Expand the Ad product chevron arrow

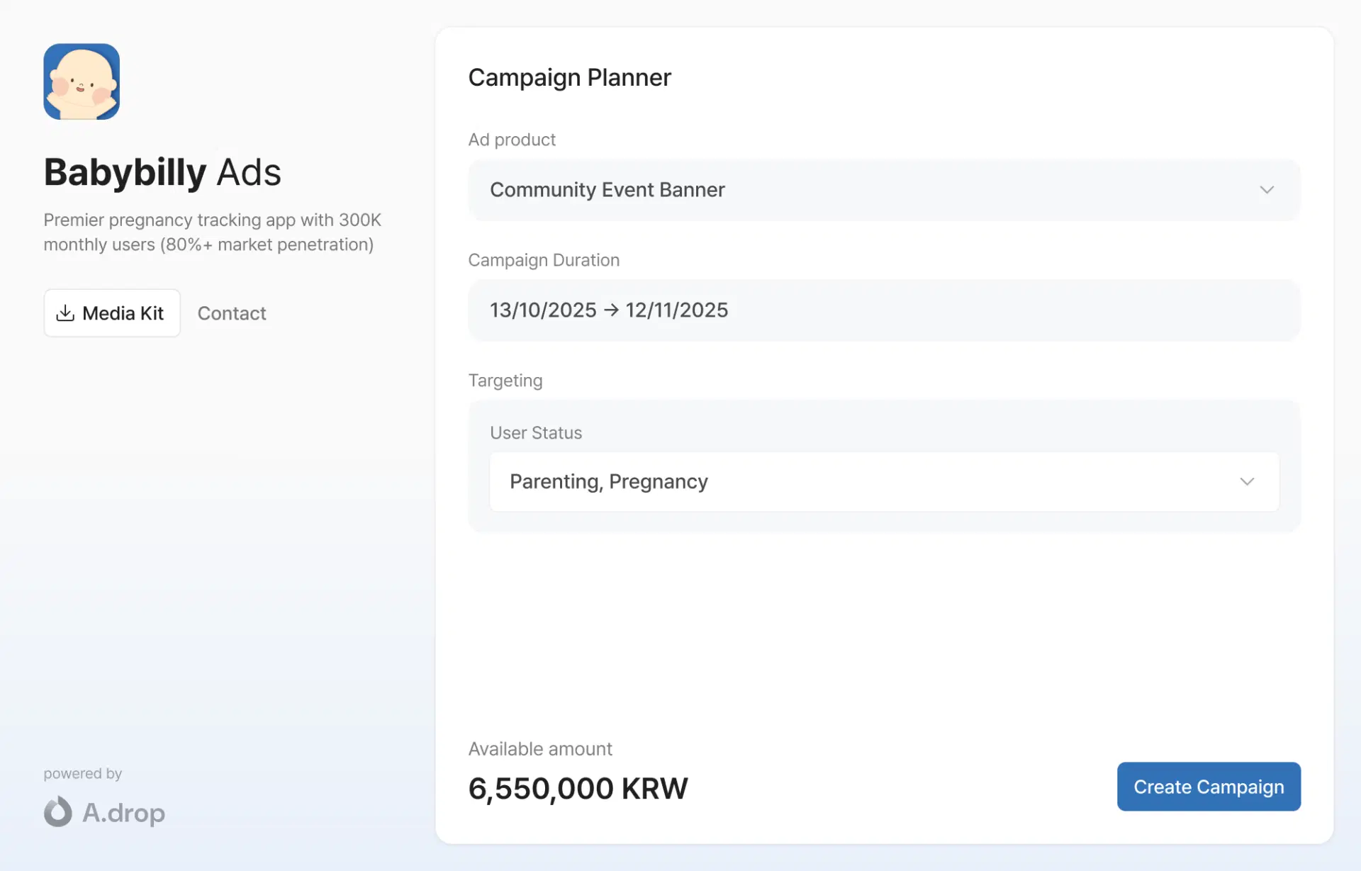tap(1267, 190)
